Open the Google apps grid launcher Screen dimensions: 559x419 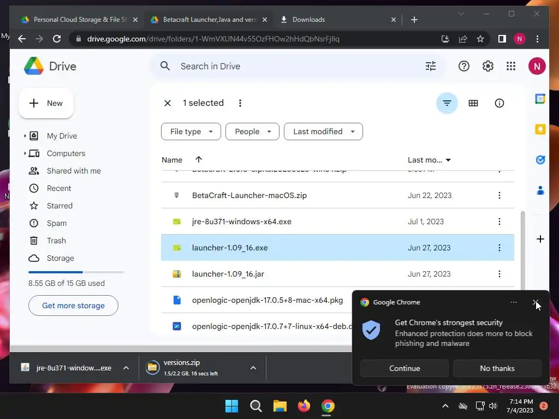511,66
